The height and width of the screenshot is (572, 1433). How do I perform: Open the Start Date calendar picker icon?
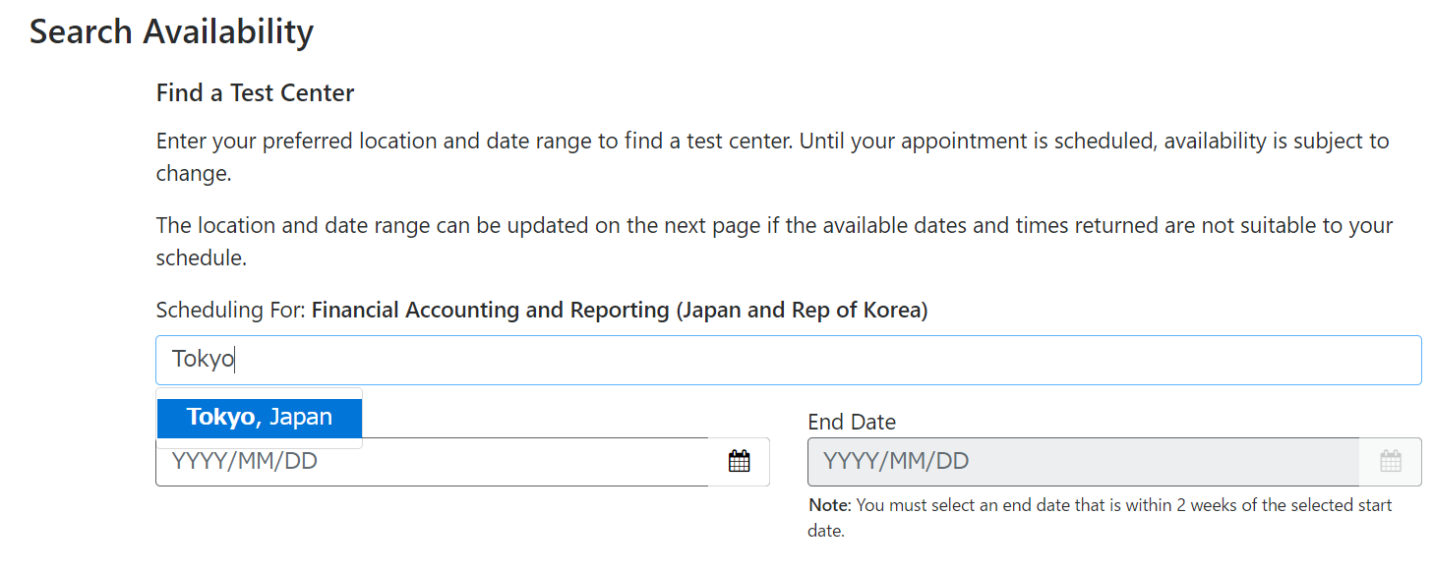click(739, 461)
